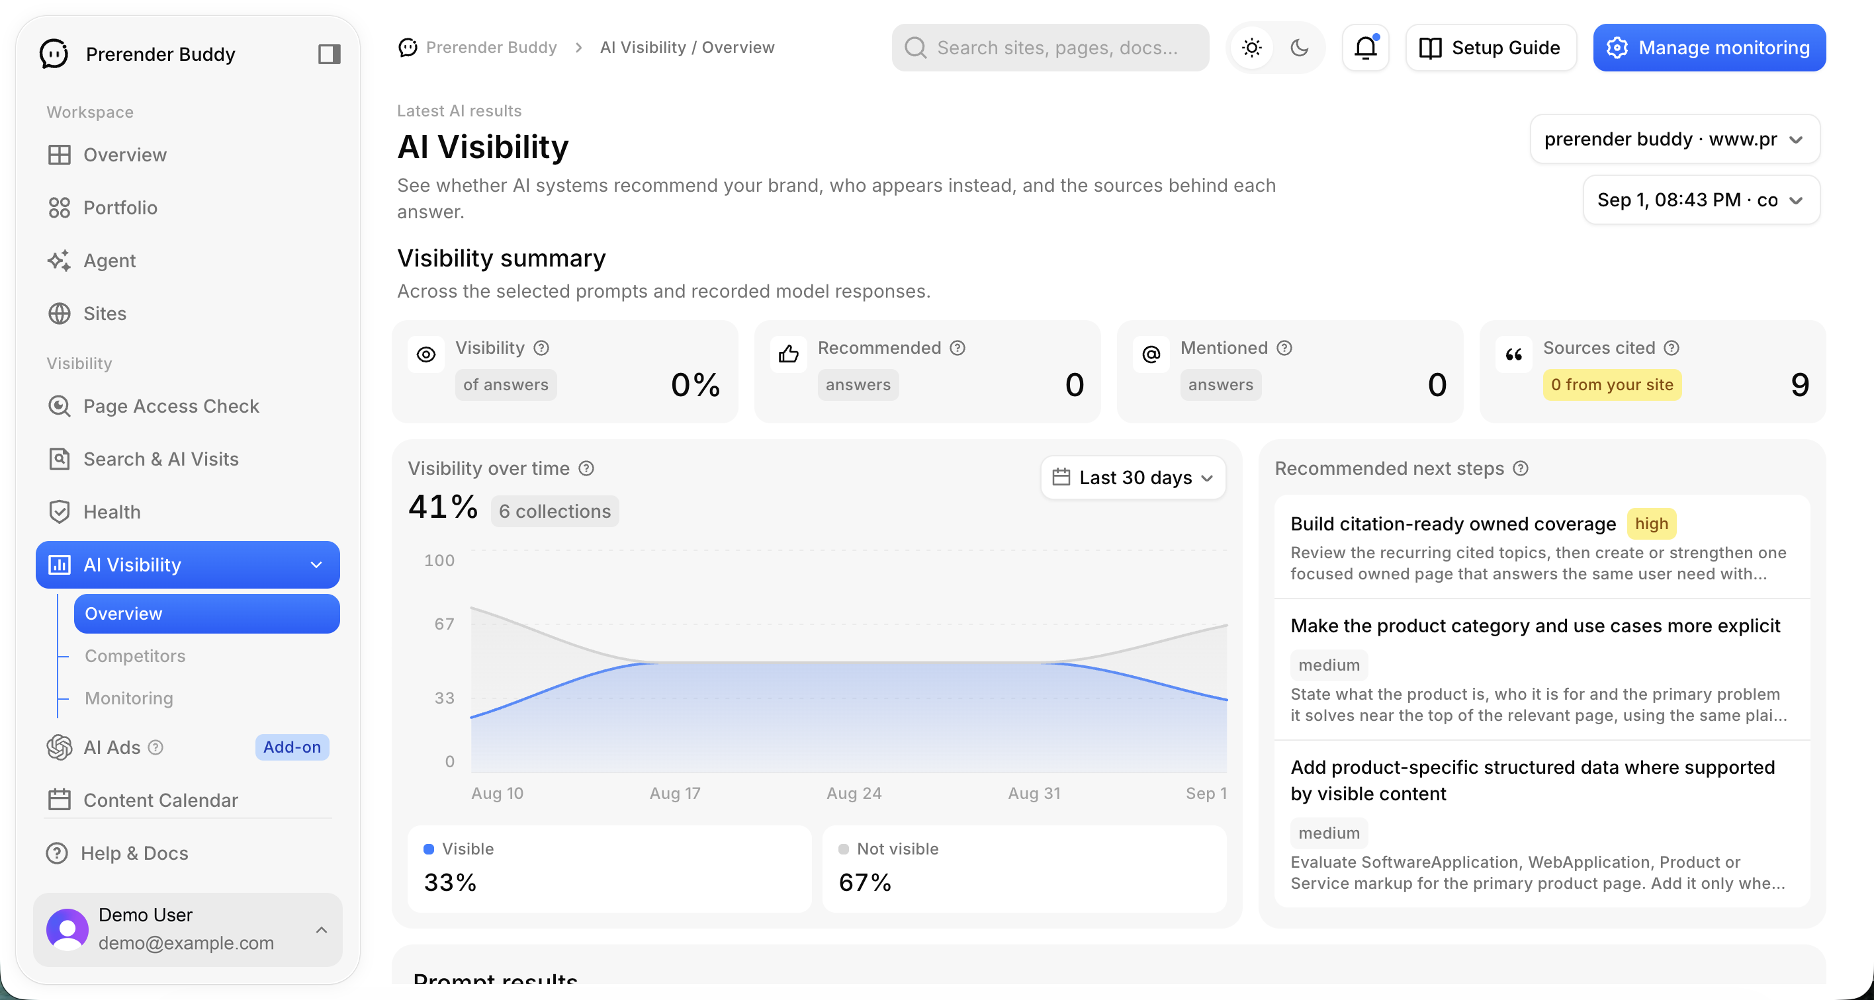Screen dimensions: 1874x1000
Task: Click demo@example.com in account card
Action: [x=186, y=943]
